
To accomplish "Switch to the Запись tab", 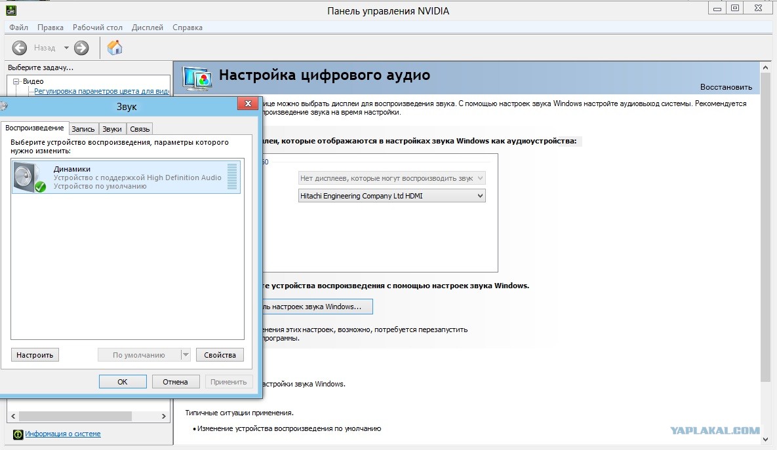I will click(83, 129).
